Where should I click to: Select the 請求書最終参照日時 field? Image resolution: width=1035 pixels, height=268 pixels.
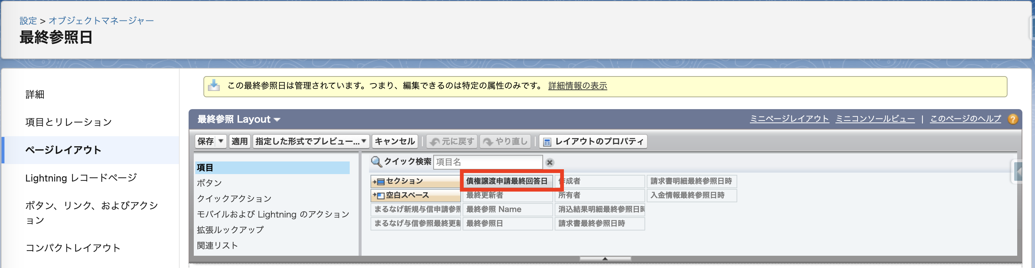[600, 223]
